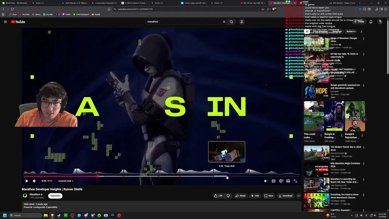The width and height of the screenshot is (389, 219).
Task: Go to YouTube home via logo
Action: 18,22
